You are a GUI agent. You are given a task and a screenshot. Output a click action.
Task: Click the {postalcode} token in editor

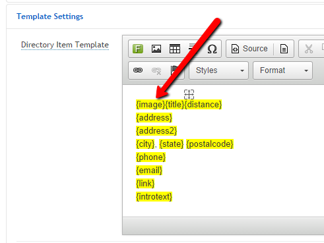(x=210, y=144)
